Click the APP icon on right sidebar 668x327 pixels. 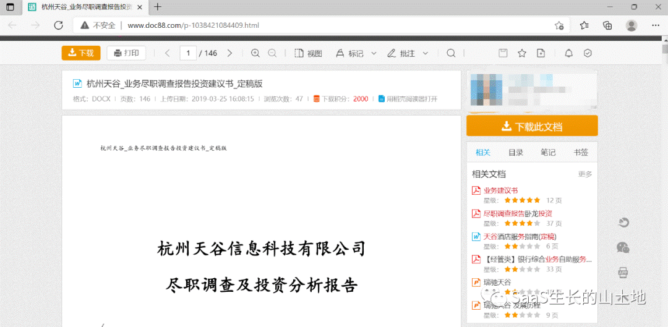coord(623,271)
